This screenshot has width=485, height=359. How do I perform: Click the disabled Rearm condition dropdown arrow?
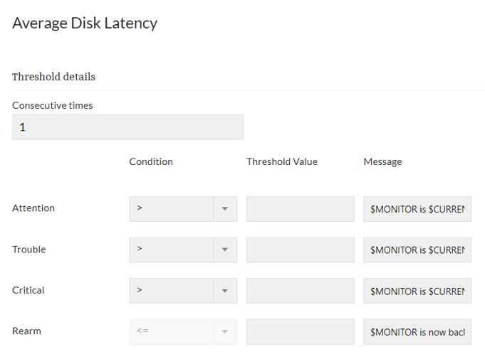coord(225,332)
